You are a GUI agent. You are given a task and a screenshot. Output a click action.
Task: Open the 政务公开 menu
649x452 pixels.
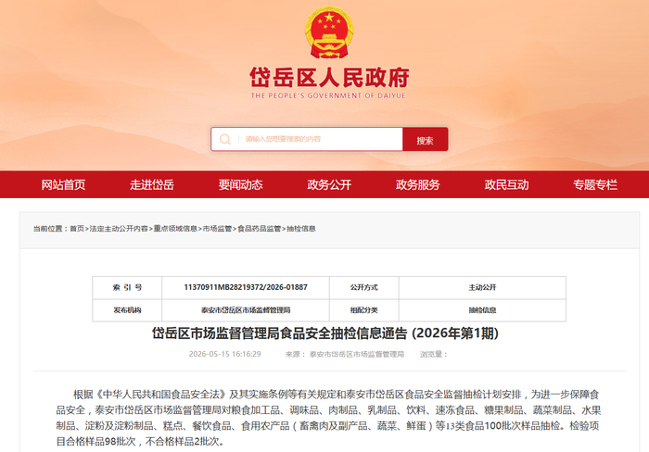tap(329, 184)
